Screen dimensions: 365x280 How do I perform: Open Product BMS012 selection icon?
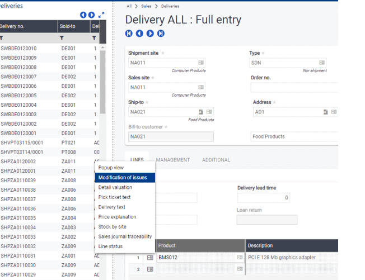point(238,258)
